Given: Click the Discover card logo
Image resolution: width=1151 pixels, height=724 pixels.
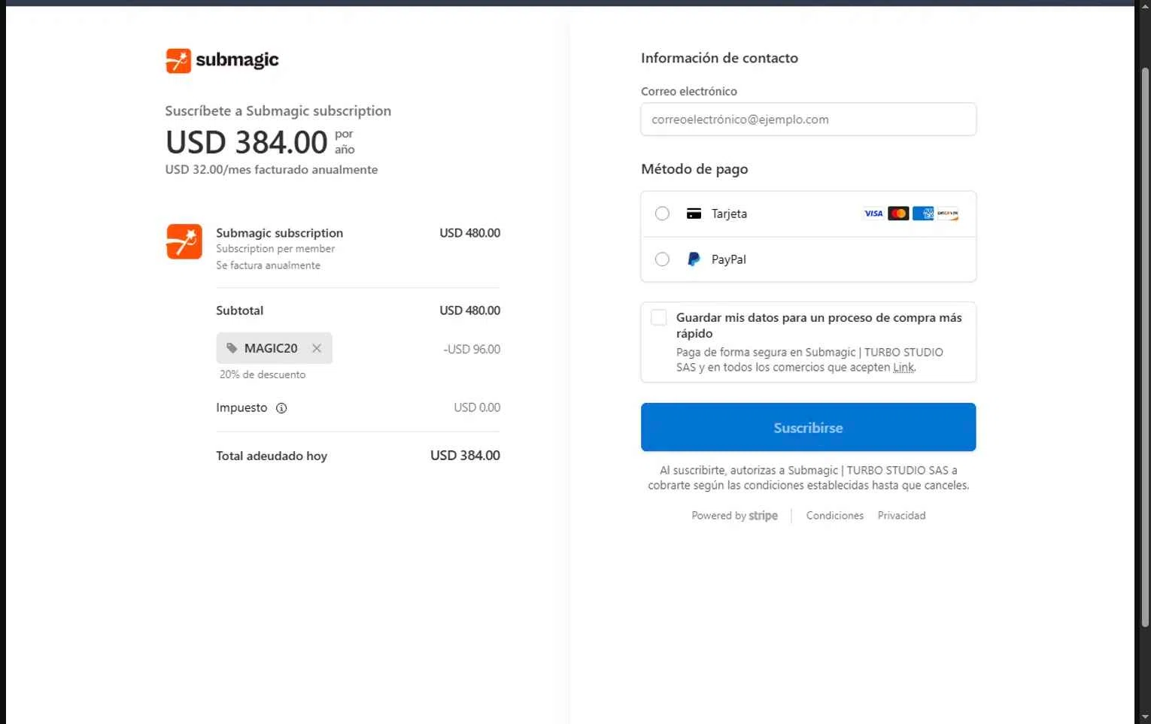Looking at the screenshot, I should pyautogui.click(x=948, y=214).
